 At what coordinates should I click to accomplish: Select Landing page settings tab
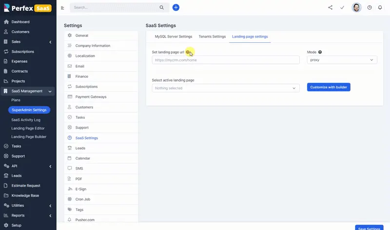(x=250, y=36)
